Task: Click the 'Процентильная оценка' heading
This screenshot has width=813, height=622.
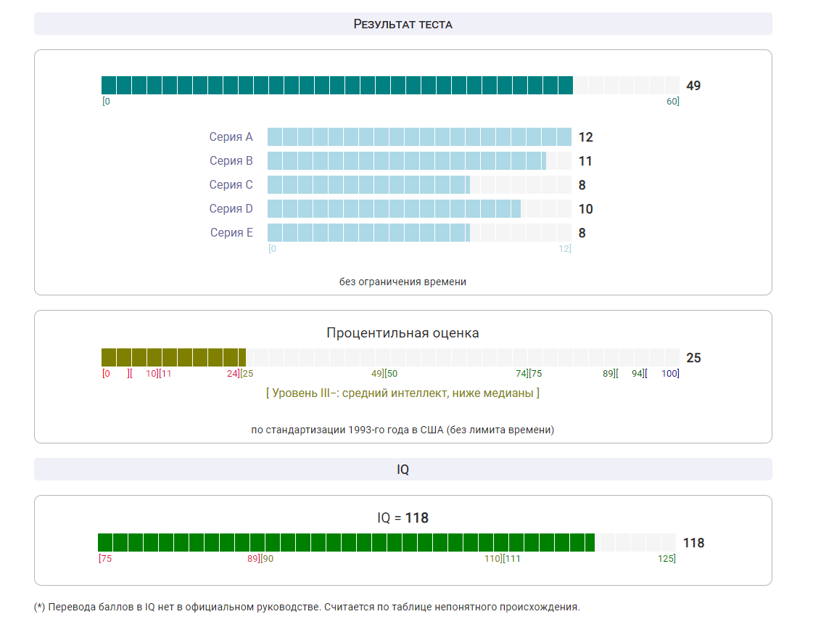Action: click(x=403, y=333)
